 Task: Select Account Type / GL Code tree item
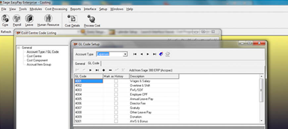pos(43,52)
